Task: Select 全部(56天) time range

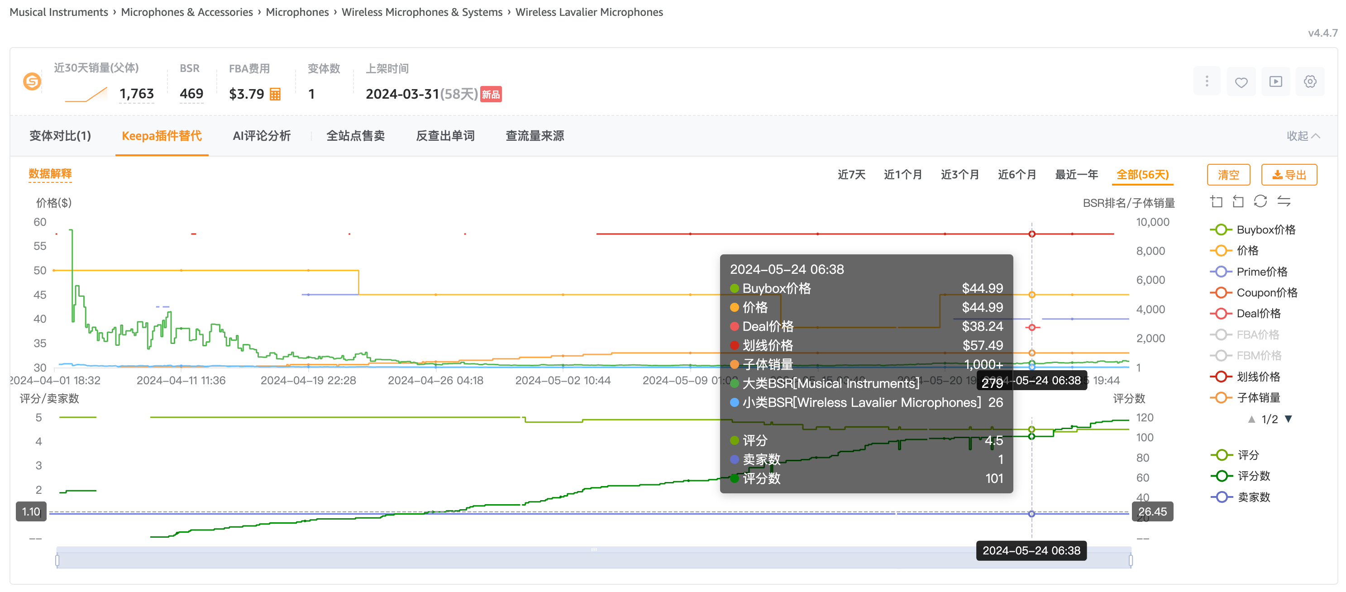Action: pos(1142,175)
